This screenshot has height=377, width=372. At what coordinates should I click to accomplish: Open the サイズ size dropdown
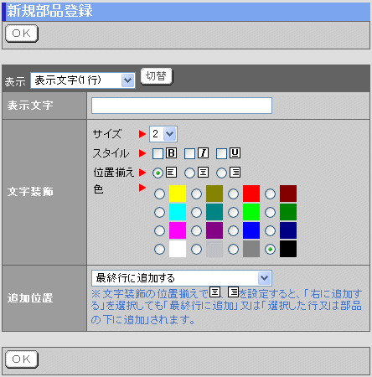(x=163, y=134)
